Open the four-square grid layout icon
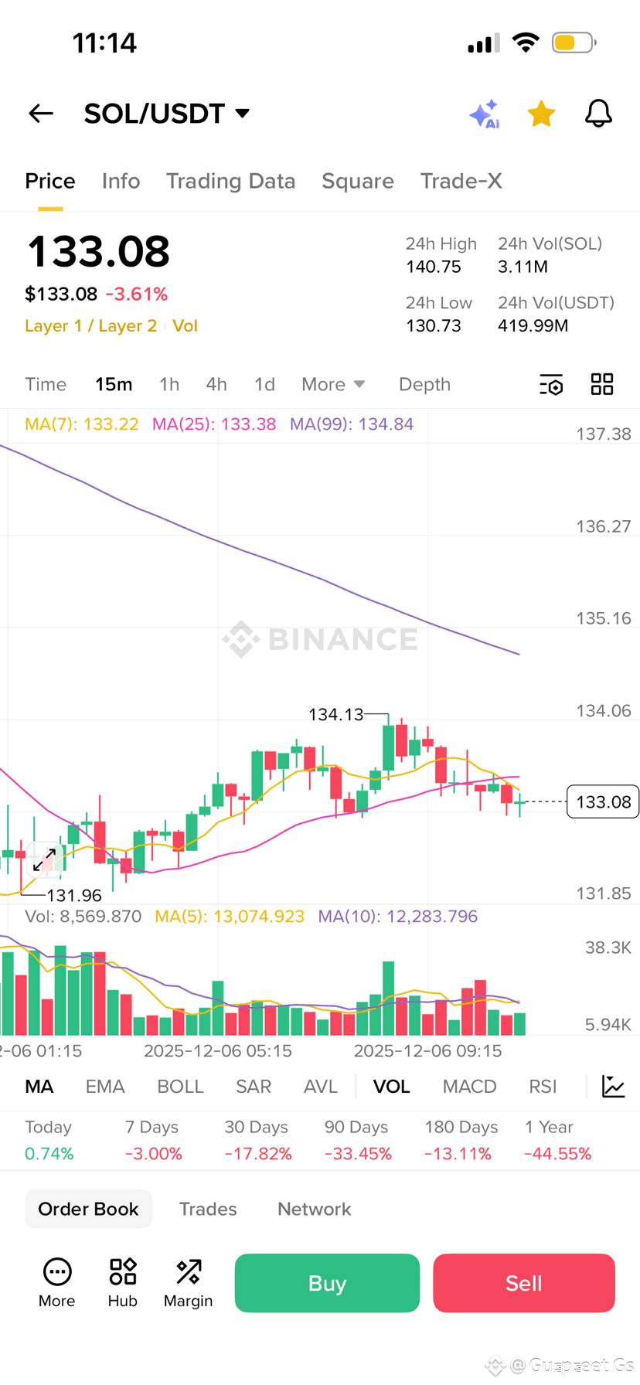The height and width of the screenshot is (1385, 640). click(x=602, y=384)
